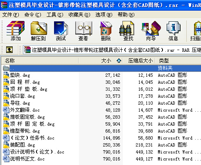The image size is (201, 165).
Task: Open the 工具(S) menu
Action: pos(55,15)
